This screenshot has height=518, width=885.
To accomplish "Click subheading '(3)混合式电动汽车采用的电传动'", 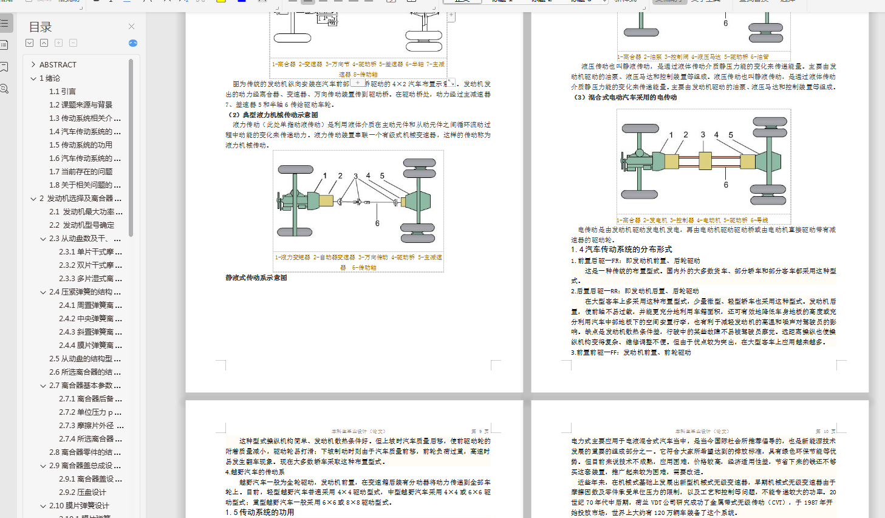I will (x=624, y=97).
